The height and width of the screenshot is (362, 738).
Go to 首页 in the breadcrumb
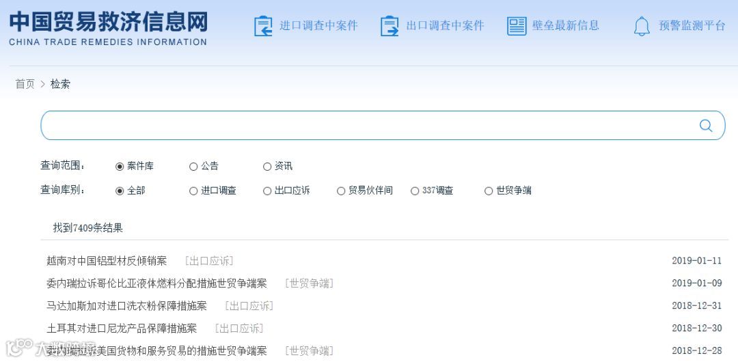coord(25,84)
